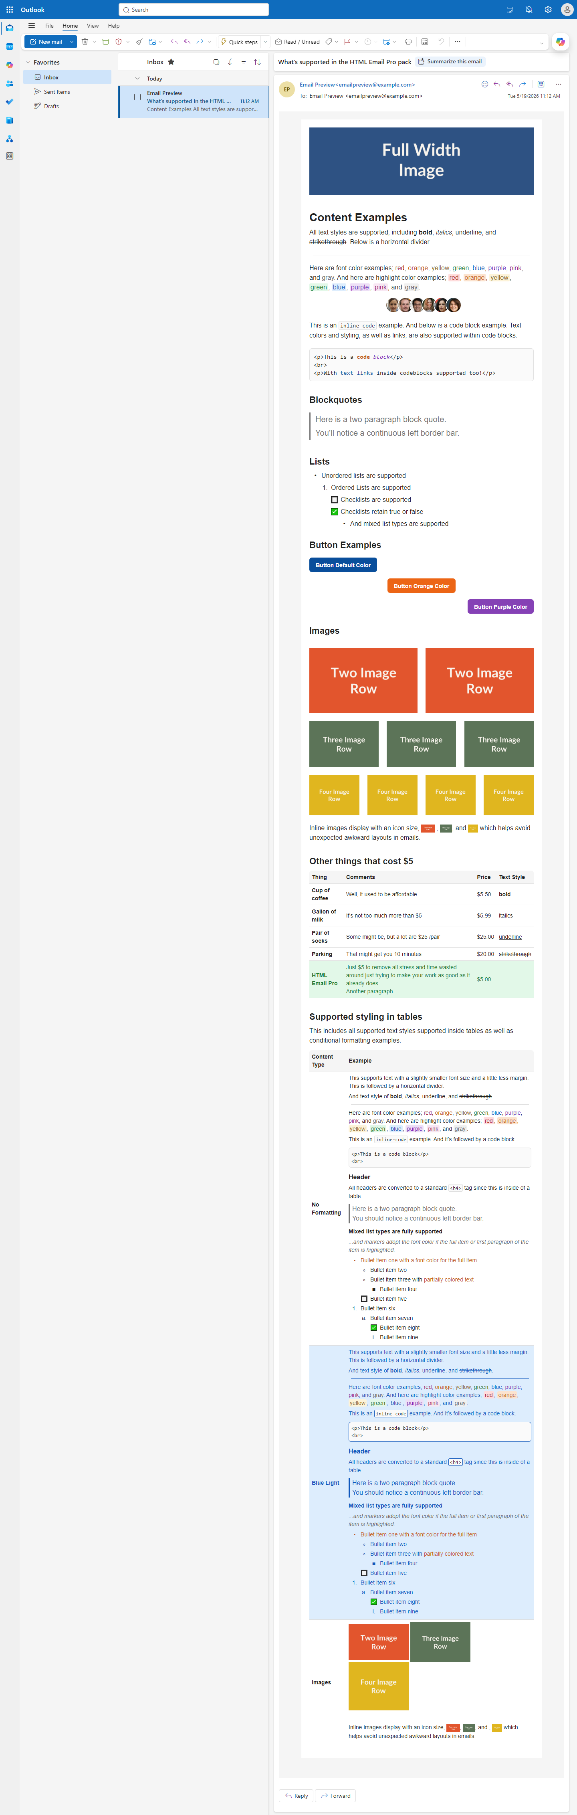Open Outlook settings gear

[x=548, y=10]
